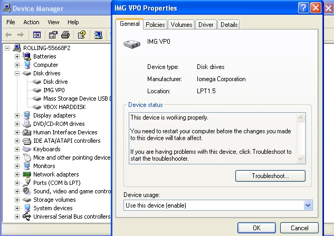Close the IMG VP0 Properties dialog

316,8
